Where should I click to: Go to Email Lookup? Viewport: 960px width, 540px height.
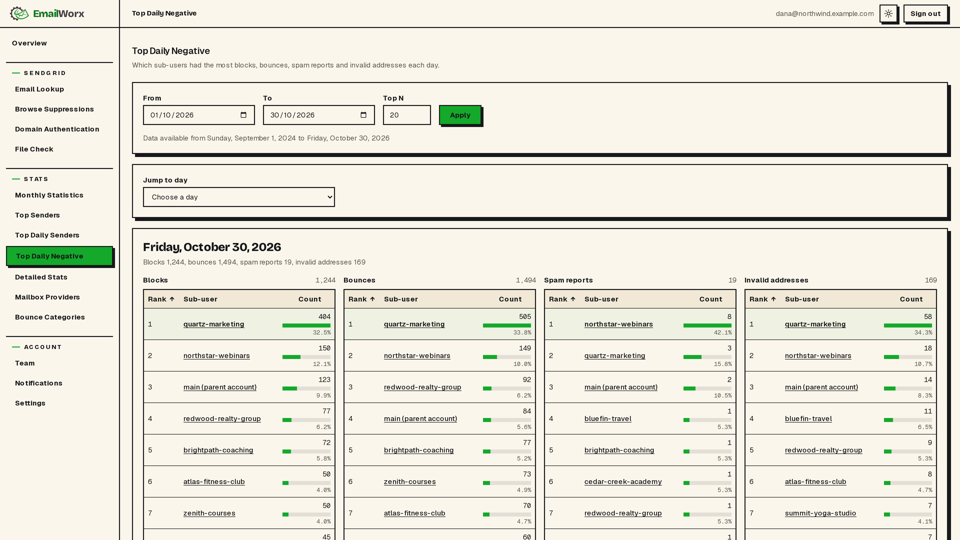[x=39, y=89]
